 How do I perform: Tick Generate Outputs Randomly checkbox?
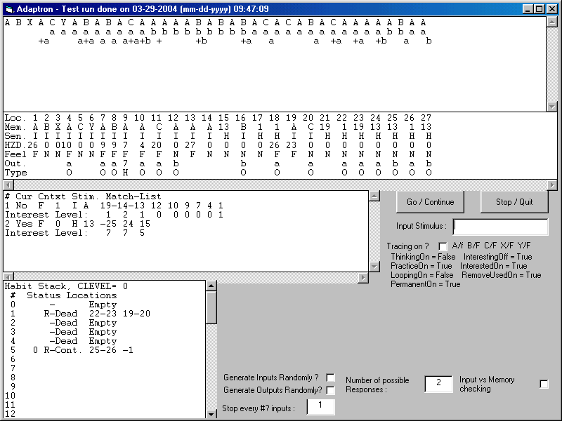tap(330, 390)
